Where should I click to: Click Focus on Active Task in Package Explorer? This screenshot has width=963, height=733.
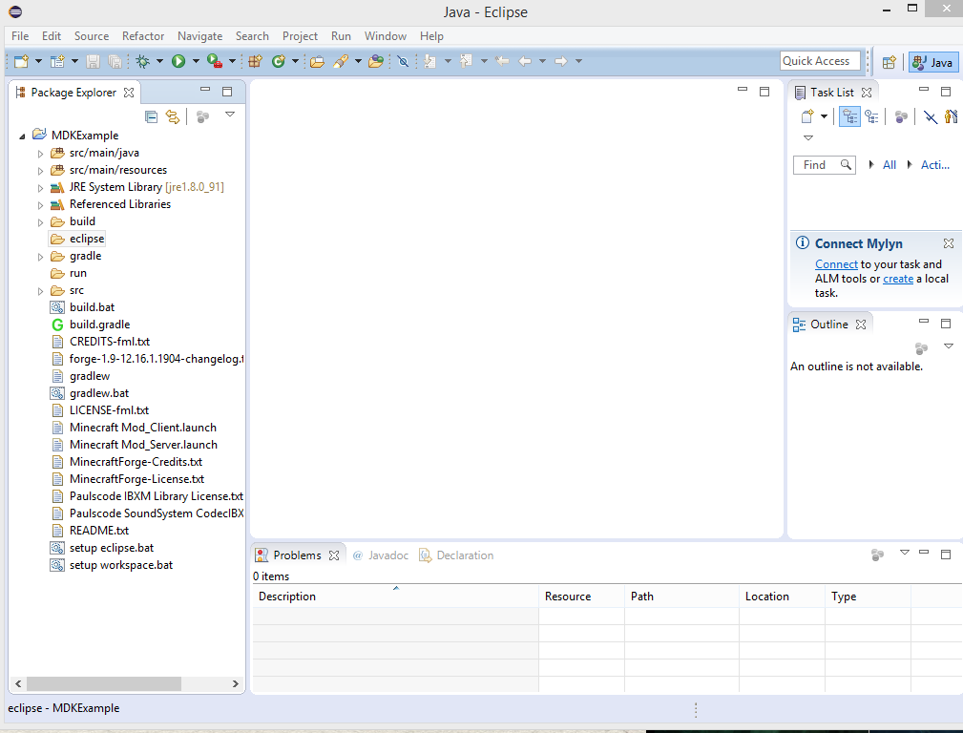coord(202,116)
